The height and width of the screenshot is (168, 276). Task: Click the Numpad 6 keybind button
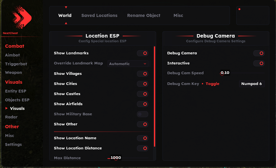(251, 84)
